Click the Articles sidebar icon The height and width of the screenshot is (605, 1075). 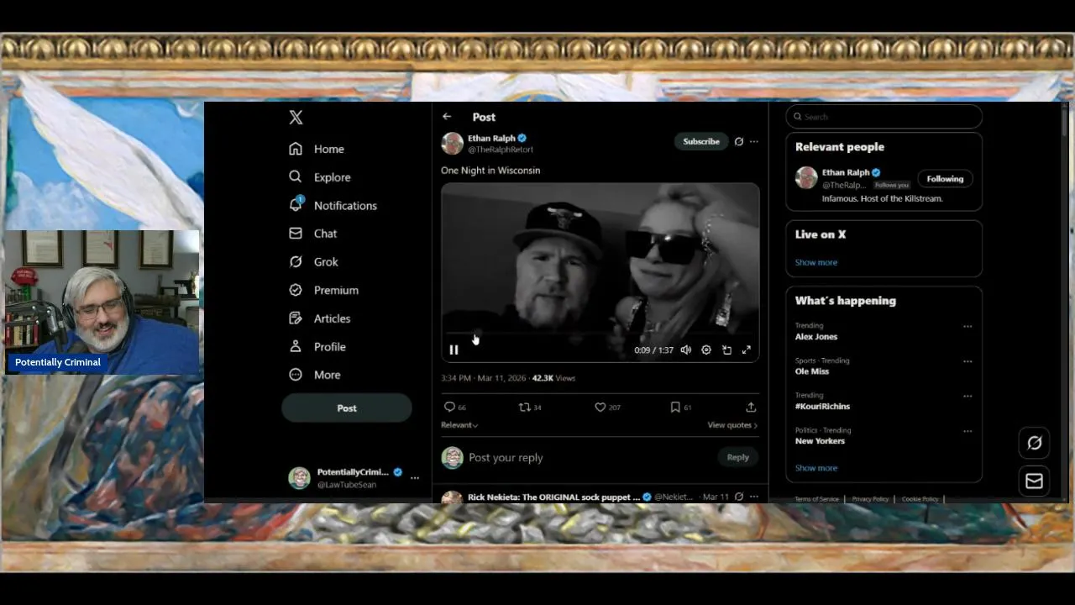click(296, 318)
